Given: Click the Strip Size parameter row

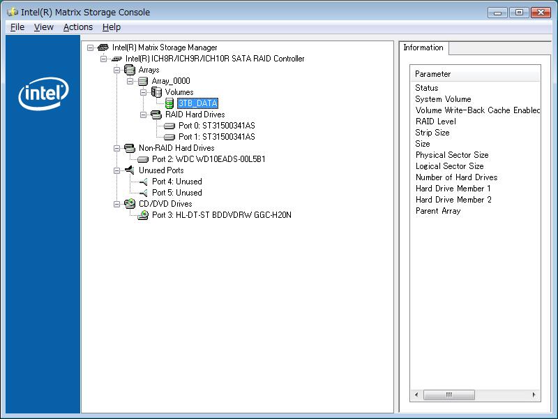Looking at the screenshot, I should pos(476,133).
